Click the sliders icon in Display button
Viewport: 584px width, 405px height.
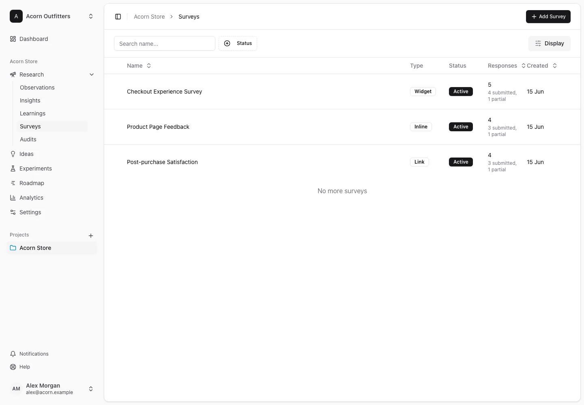click(x=538, y=43)
